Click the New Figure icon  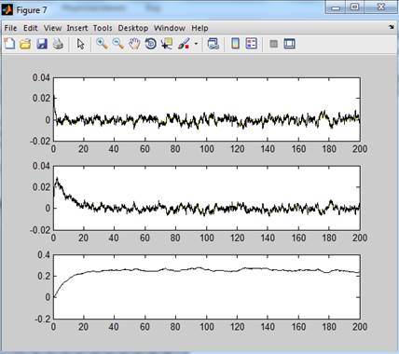pos(9,44)
